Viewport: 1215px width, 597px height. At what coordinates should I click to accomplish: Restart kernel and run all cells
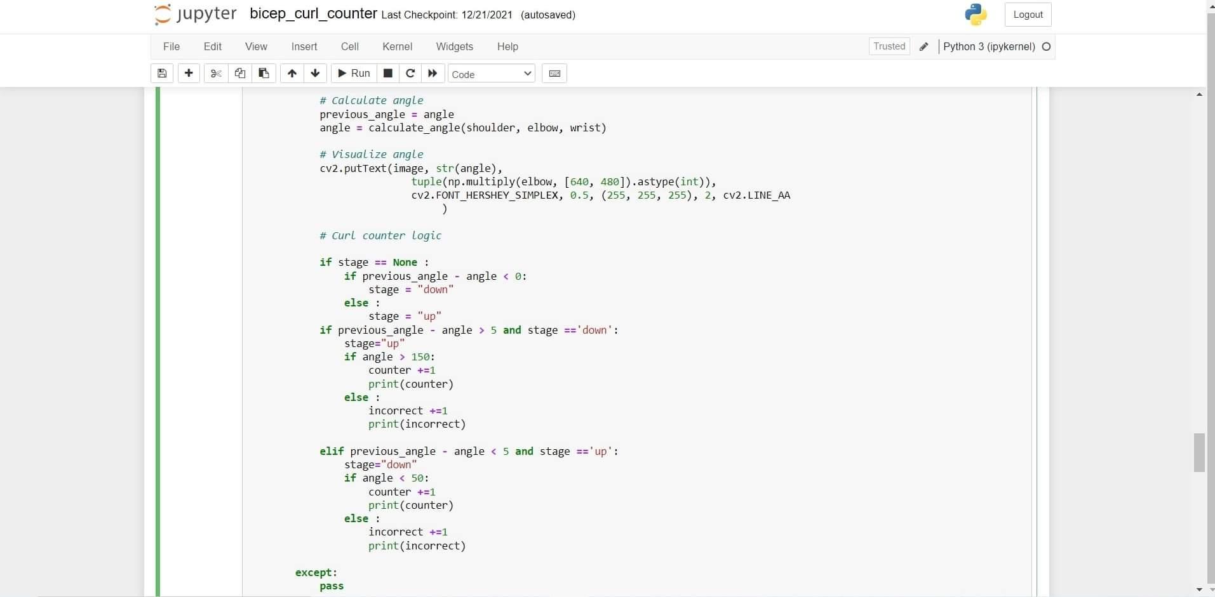432,73
